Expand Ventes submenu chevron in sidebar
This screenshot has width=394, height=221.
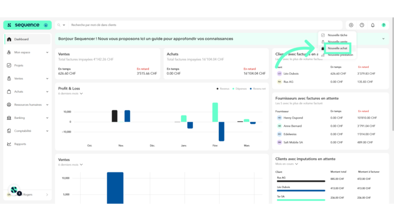(x=47, y=79)
